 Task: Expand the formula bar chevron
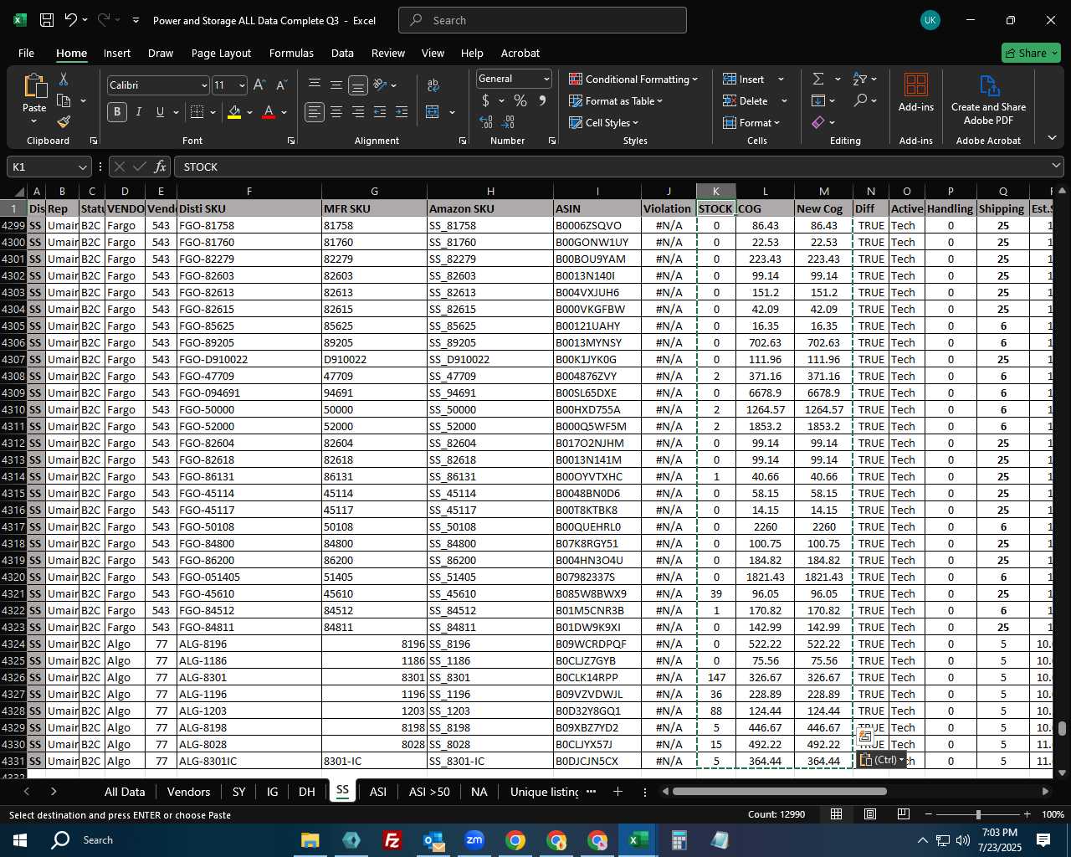click(x=1056, y=167)
